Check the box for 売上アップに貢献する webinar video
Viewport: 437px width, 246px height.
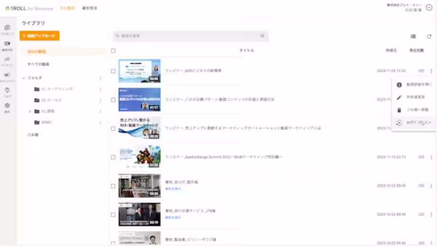click(x=113, y=129)
